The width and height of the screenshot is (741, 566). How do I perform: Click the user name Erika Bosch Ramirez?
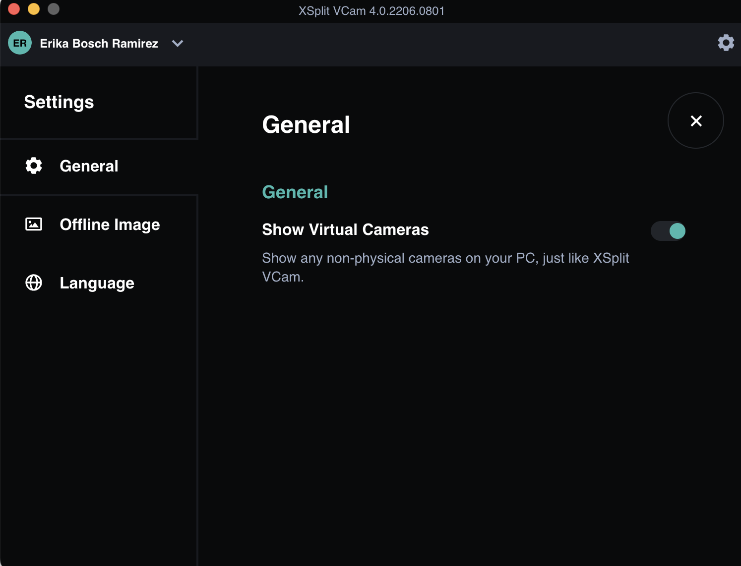[99, 44]
